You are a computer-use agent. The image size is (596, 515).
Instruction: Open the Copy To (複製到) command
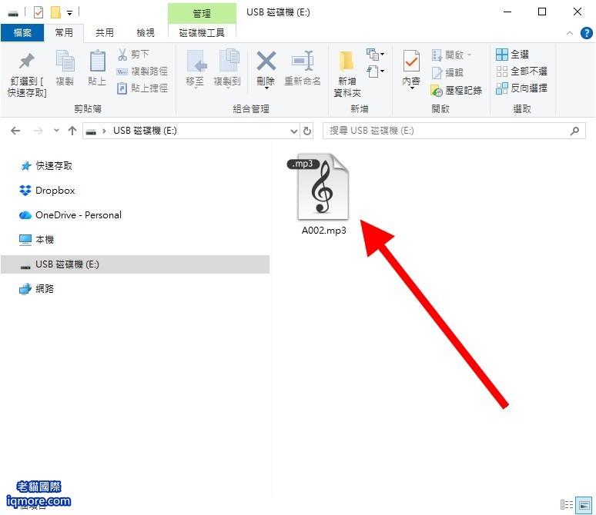point(227,68)
